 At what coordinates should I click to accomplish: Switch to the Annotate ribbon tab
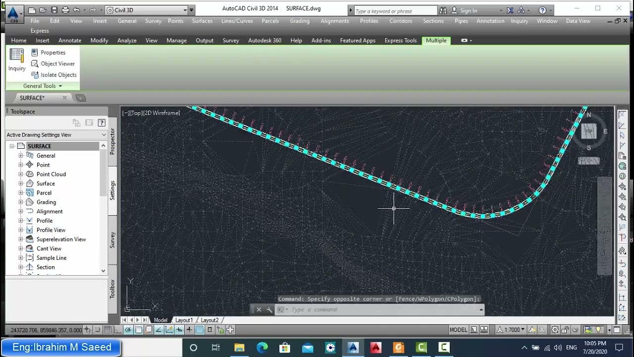pyautogui.click(x=70, y=41)
